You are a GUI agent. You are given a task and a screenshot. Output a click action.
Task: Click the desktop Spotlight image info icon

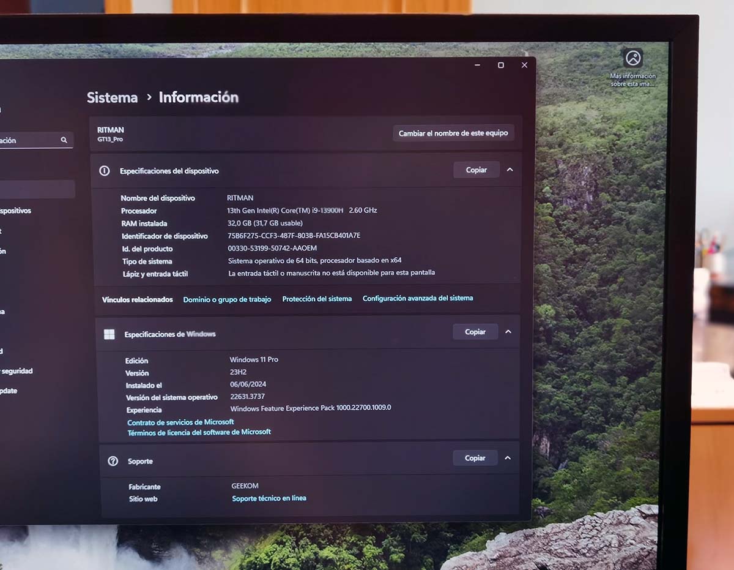point(633,58)
